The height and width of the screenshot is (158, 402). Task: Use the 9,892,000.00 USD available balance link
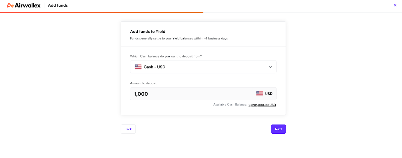262,105
